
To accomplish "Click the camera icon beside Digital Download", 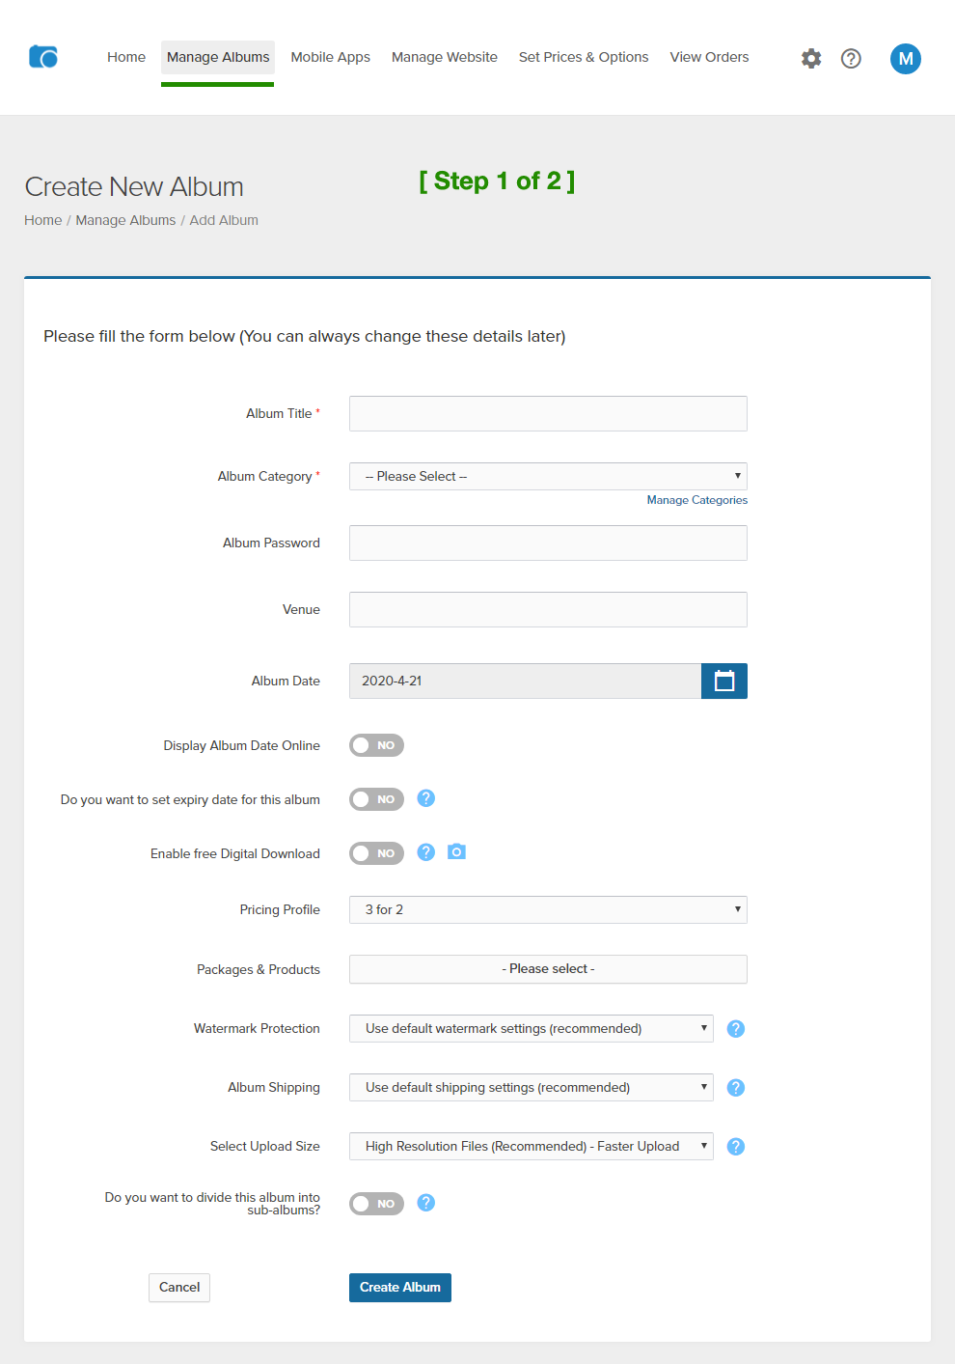I will pos(456,851).
